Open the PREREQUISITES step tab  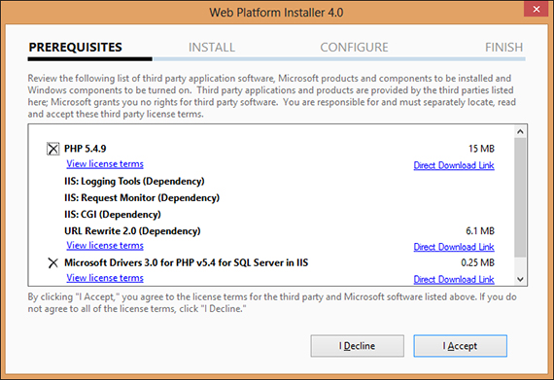(x=75, y=47)
